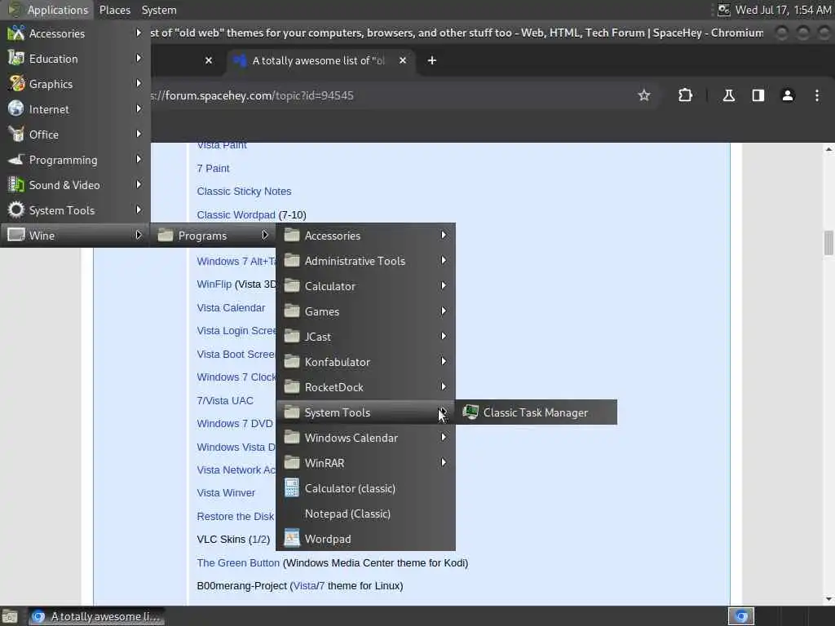
Task: Click the Applications menu in top panel
Action: 48,10
